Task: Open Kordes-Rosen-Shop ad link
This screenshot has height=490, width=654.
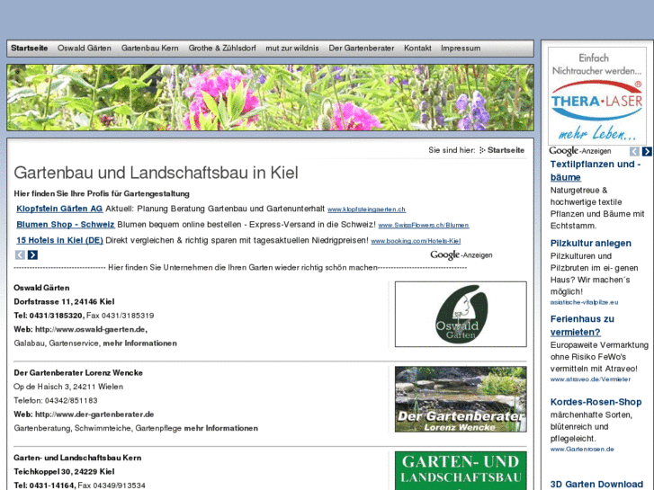Action: [x=596, y=402]
